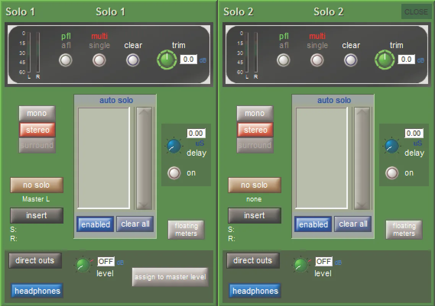This screenshot has width=435, height=306.
Task: Click the OFF level field in Solo 2
Action: click(x=323, y=261)
